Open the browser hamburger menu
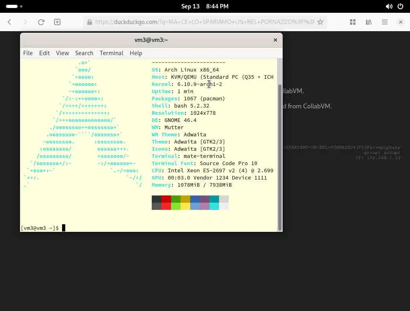 (x=385, y=22)
